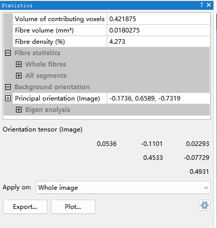
Task: Select the Fibre density (%) row
Action: coord(111,42)
